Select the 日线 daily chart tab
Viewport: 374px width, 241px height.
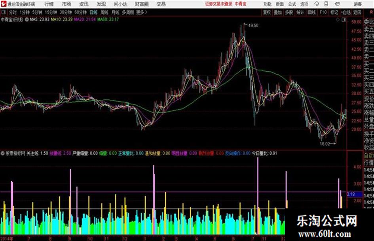point(93,12)
